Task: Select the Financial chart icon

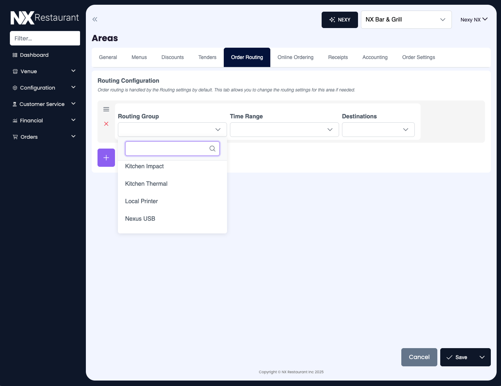Action: (15, 121)
